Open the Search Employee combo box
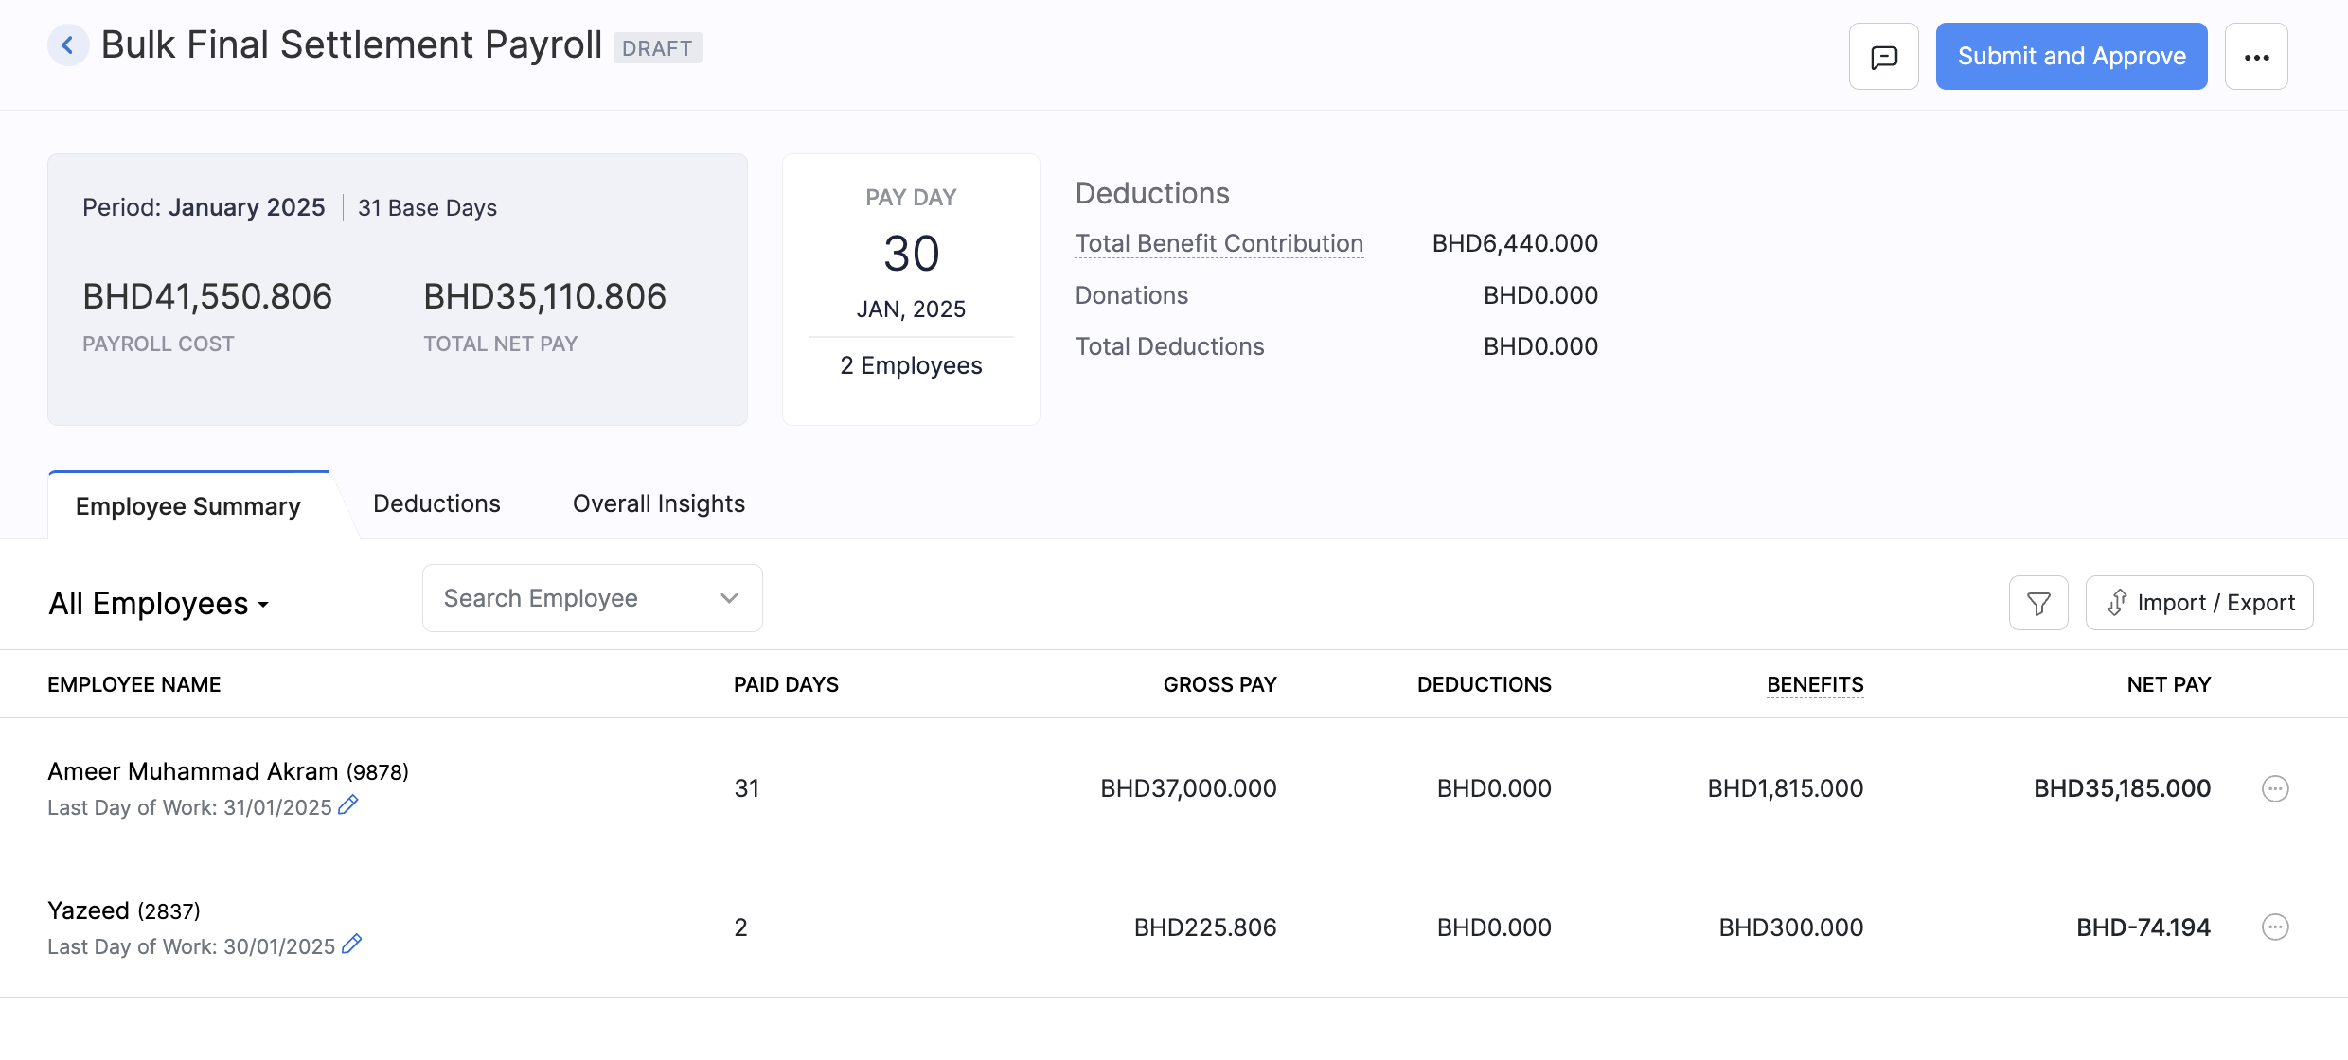Screen dimensions: 2348x1060 [x=568, y=598]
